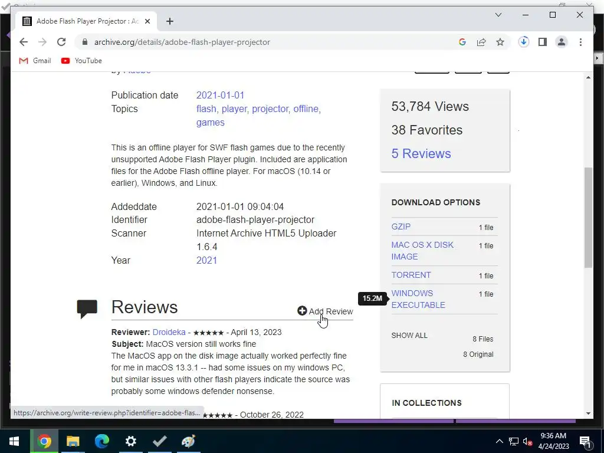Click the forward navigation arrow
The image size is (604, 453).
click(x=42, y=42)
